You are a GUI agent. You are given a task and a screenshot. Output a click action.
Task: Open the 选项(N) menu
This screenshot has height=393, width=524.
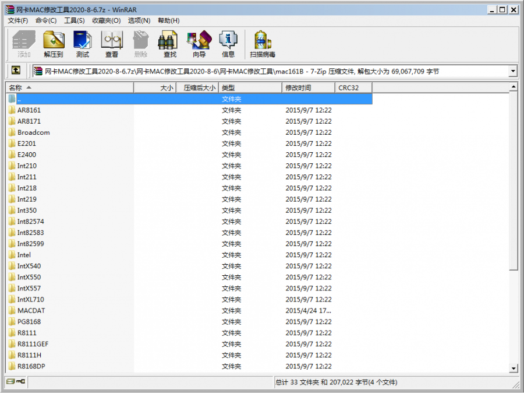coord(139,21)
